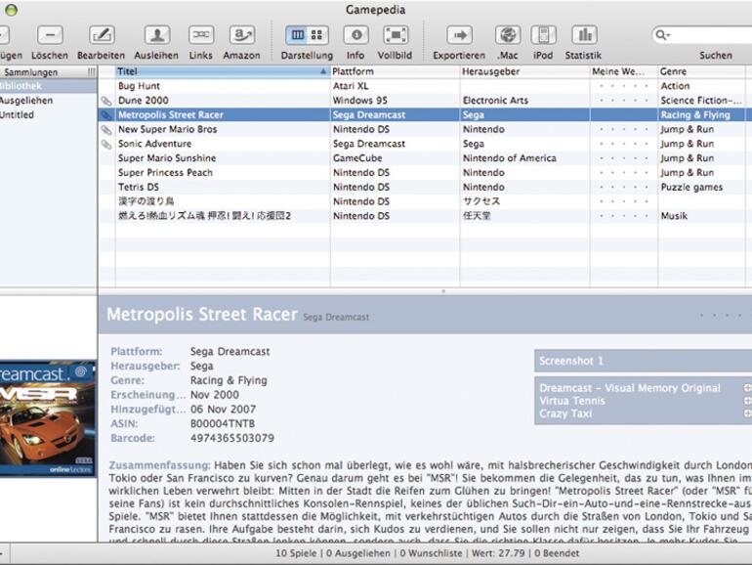Sort by Genre column header
The image size is (752, 565).
click(701, 71)
